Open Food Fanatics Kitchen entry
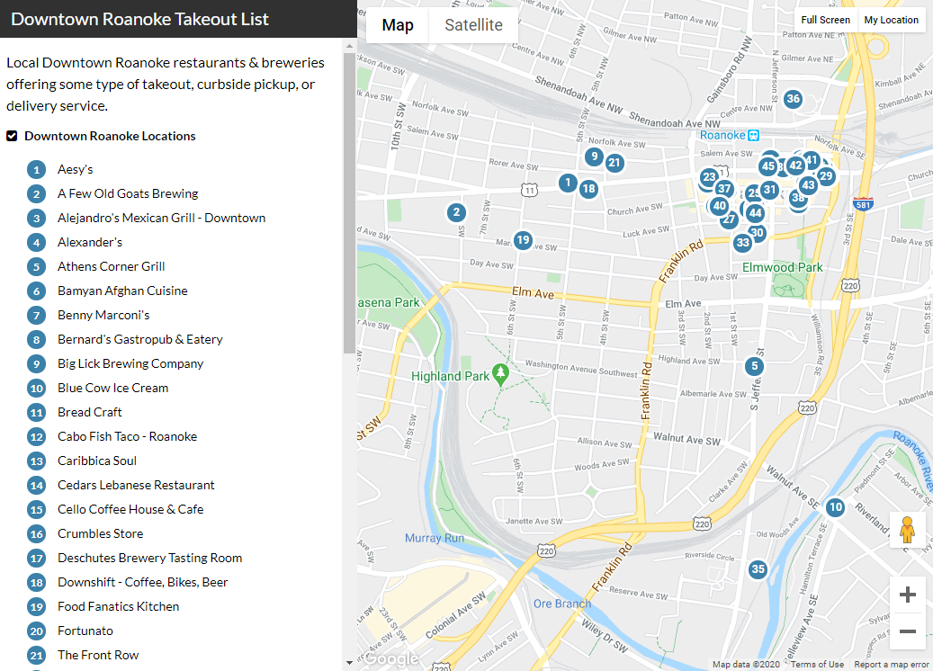The height and width of the screenshot is (671, 933). pos(119,607)
